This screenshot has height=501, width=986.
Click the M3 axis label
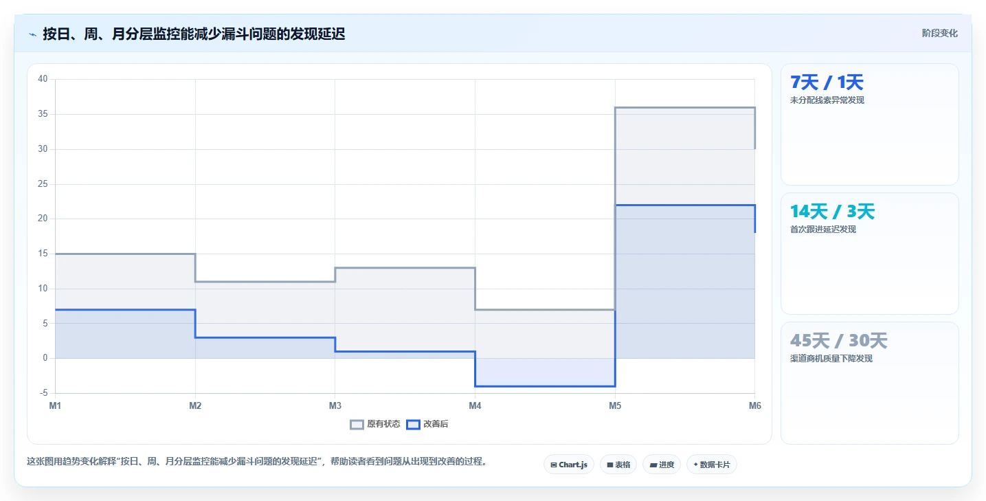335,405
